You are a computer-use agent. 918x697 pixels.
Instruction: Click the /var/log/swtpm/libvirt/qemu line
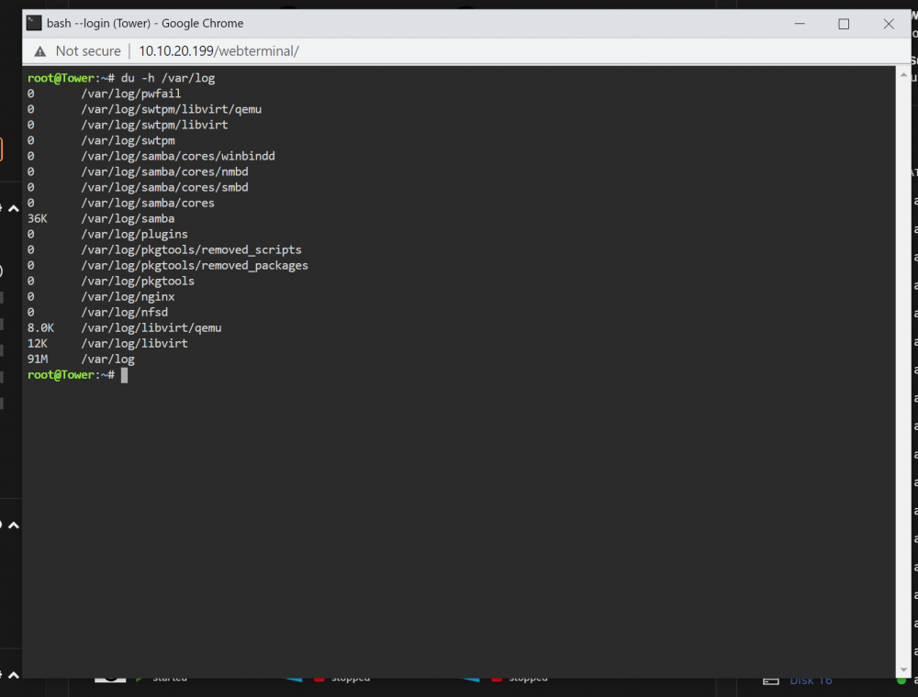pyautogui.click(x=145, y=109)
